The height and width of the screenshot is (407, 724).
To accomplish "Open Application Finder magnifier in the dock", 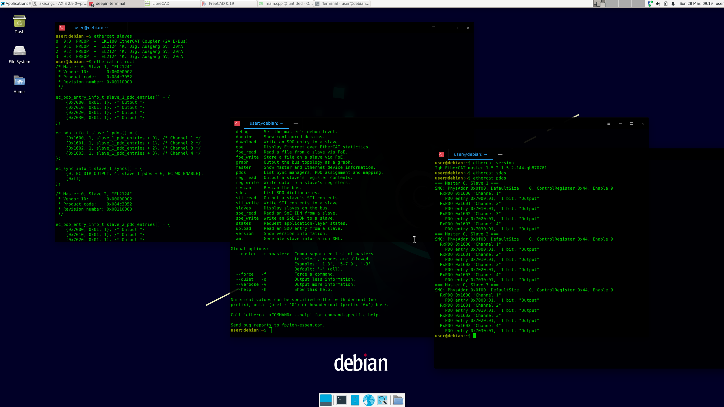I will (x=382, y=400).
